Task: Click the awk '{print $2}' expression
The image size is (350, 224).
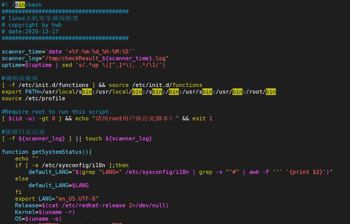Action: tap(306, 172)
